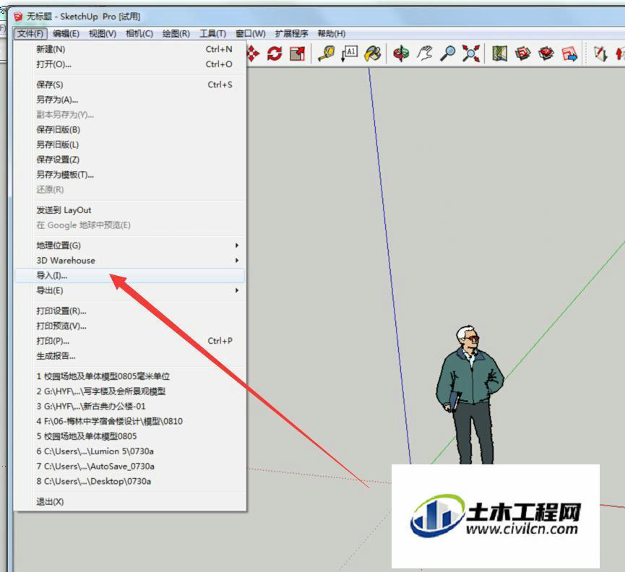Open the 帮助(H) menu
Image resolution: width=625 pixels, height=572 pixels.
coord(331,33)
